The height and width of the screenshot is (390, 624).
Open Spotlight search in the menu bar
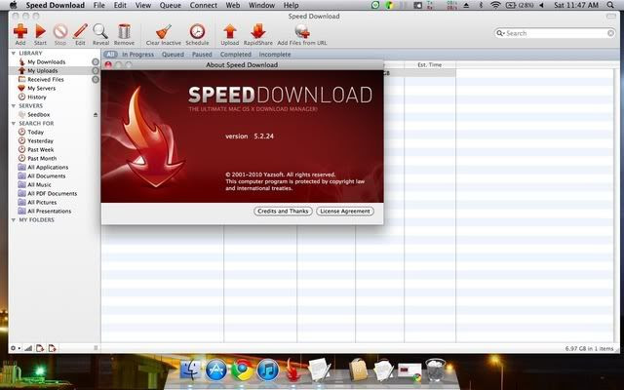click(x=610, y=5)
